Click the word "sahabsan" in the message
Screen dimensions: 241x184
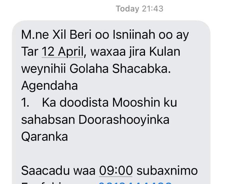coord(48,120)
